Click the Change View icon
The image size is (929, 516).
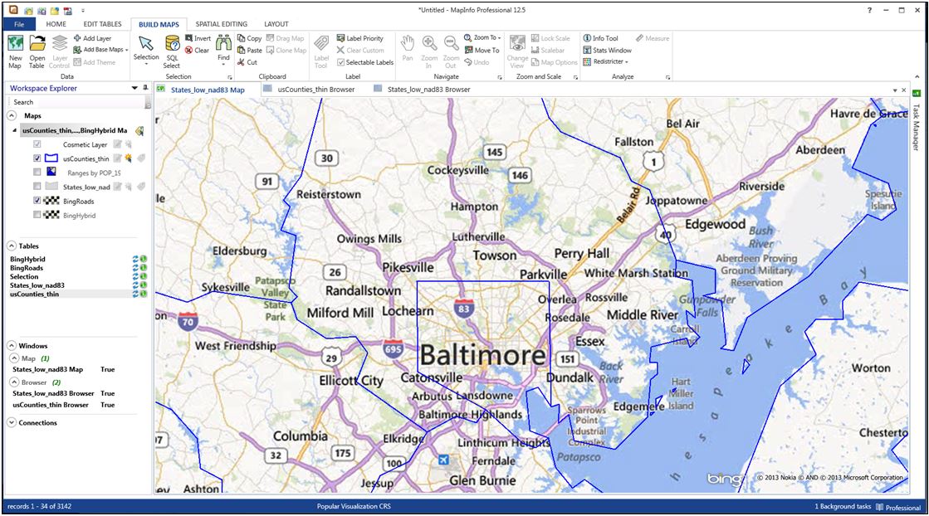pos(516,47)
